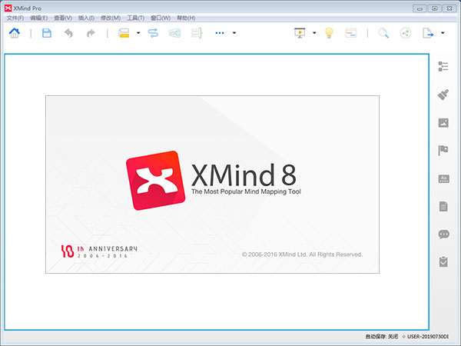Add a summary bracket icon
The width and height of the screenshot is (461, 346).
(x=197, y=33)
